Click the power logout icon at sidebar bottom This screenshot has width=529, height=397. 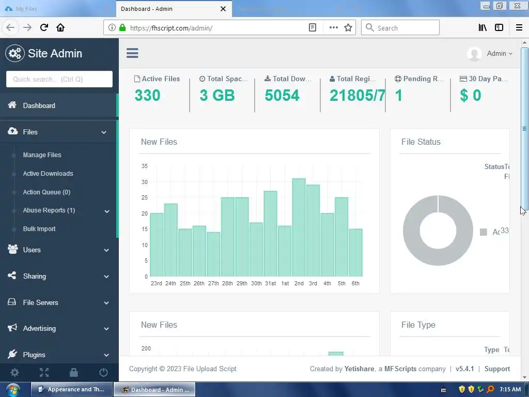click(x=103, y=372)
